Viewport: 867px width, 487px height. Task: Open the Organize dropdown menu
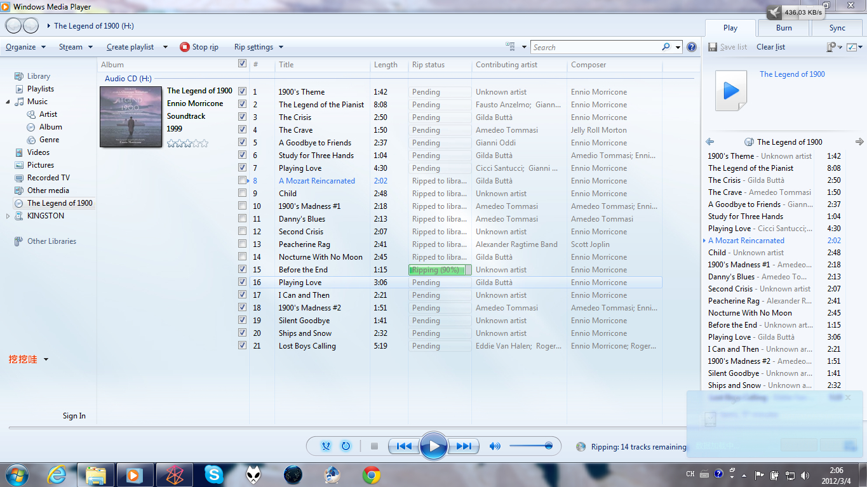click(25, 47)
